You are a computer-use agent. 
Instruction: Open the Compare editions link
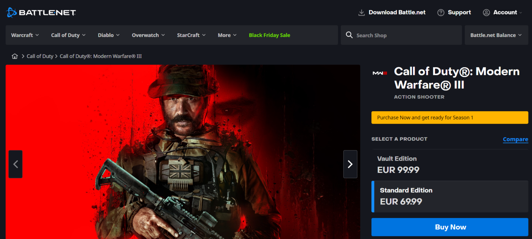coord(515,139)
